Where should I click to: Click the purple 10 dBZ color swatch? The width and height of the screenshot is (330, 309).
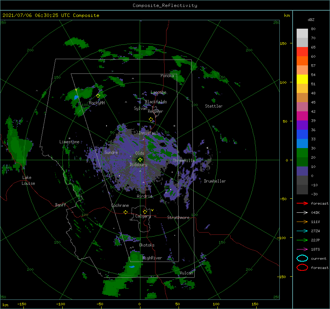(302, 171)
